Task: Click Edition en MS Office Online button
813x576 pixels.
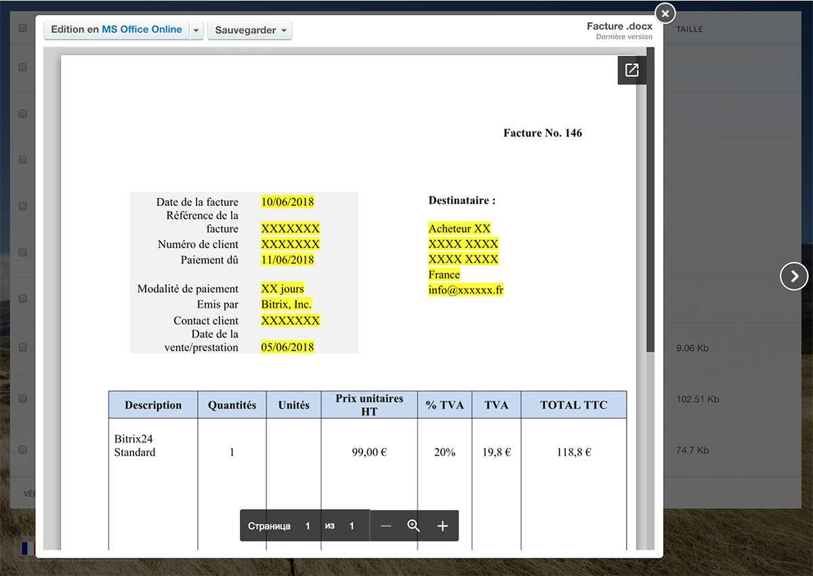Action: click(x=117, y=30)
